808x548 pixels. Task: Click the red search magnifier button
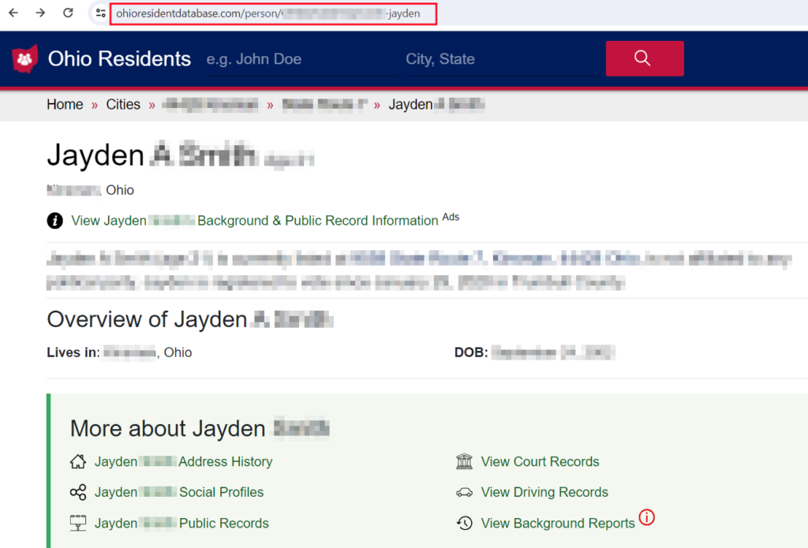click(x=645, y=58)
